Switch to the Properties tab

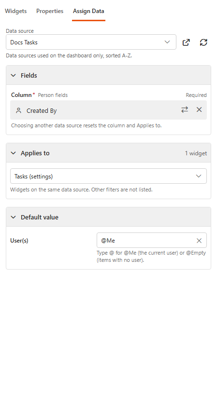coord(50,11)
